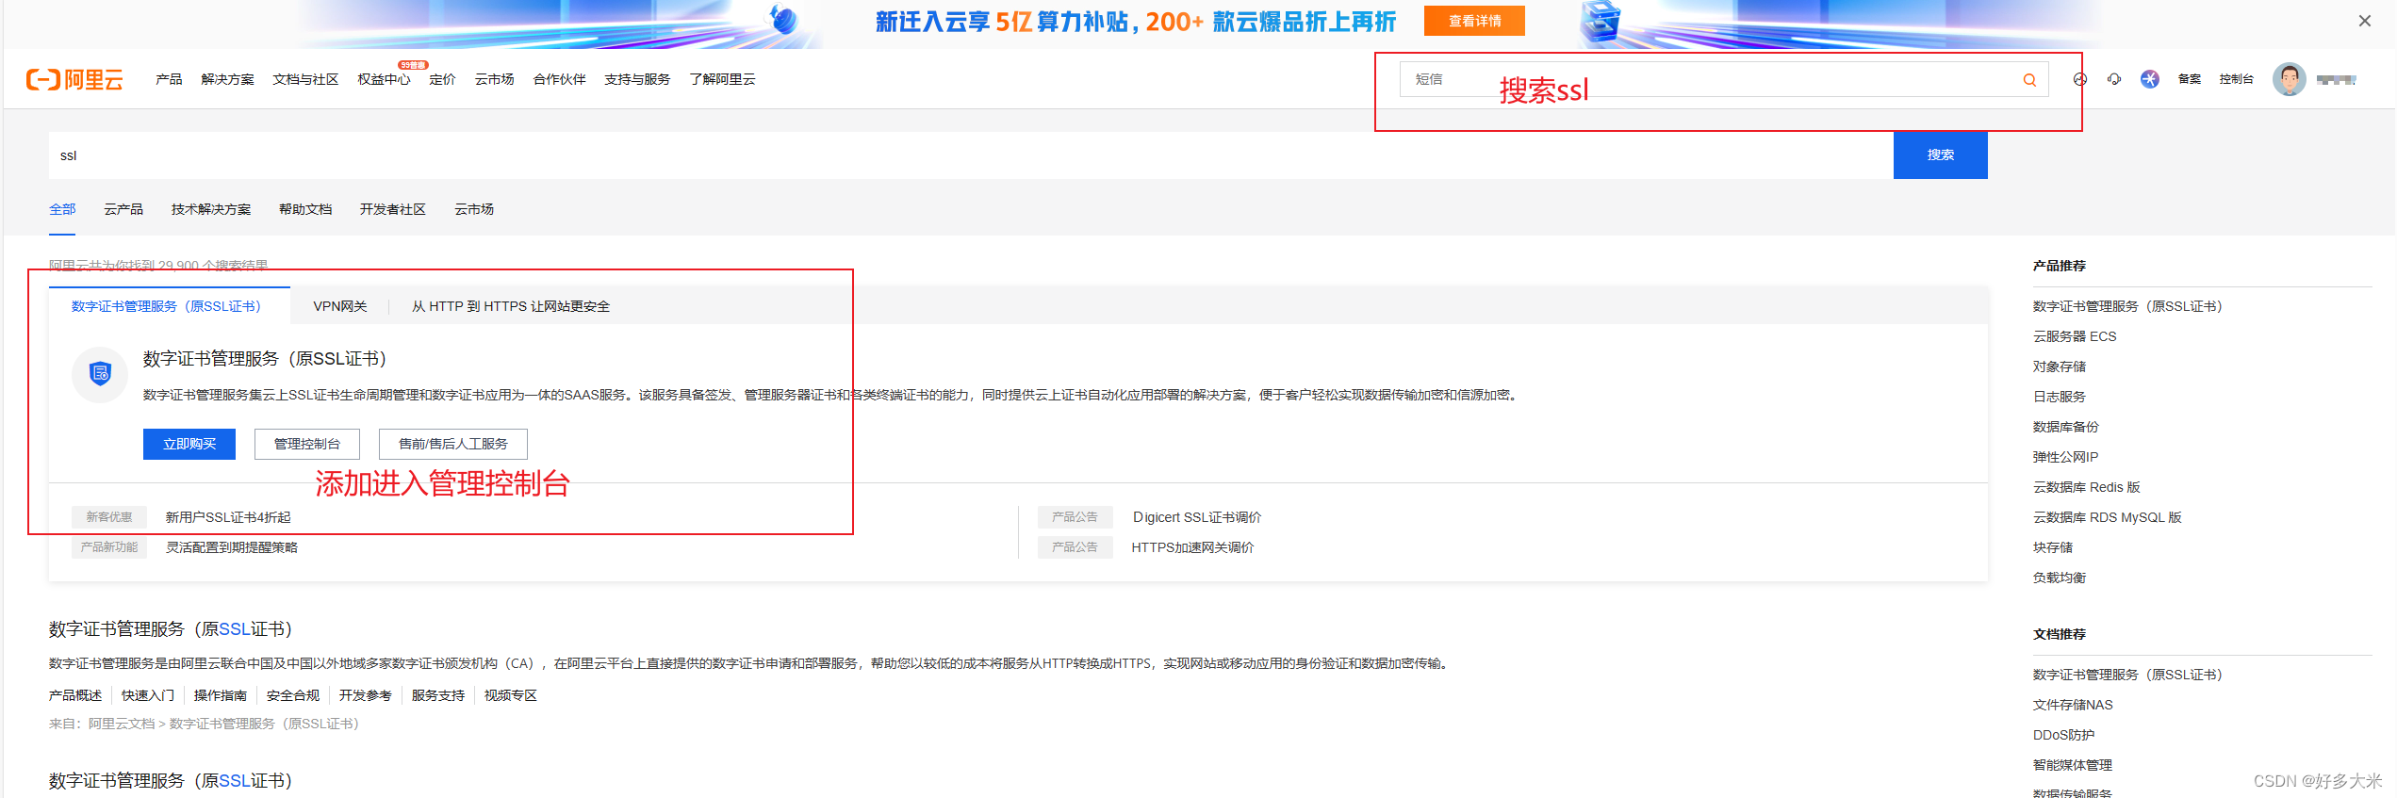Click the globe icon beside search bar
Image resolution: width=2397 pixels, height=798 pixels.
(2080, 79)
